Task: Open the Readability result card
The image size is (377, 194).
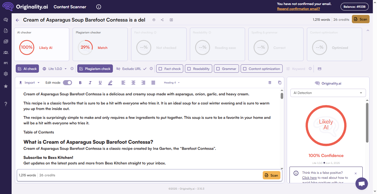Action: tap(217, 44)
